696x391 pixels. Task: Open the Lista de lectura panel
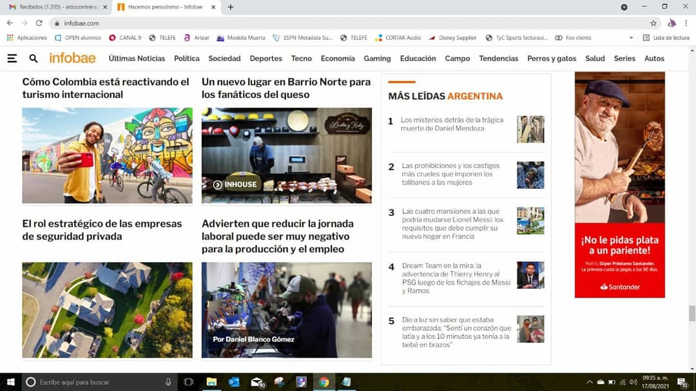666,38
